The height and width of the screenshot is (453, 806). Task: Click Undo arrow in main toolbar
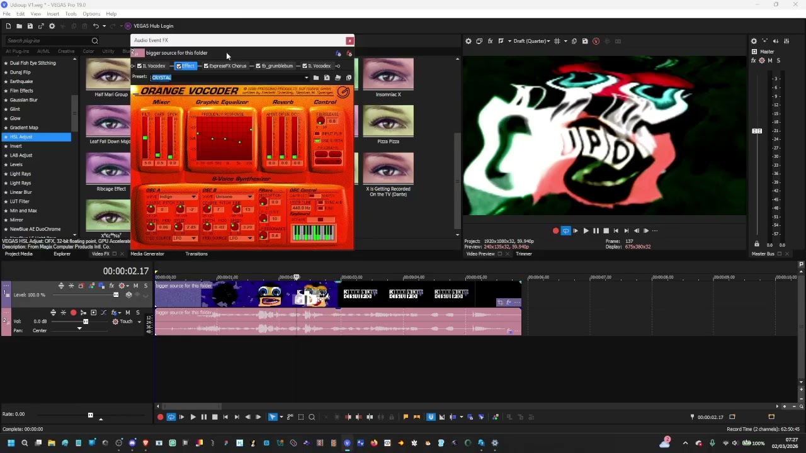96,26
